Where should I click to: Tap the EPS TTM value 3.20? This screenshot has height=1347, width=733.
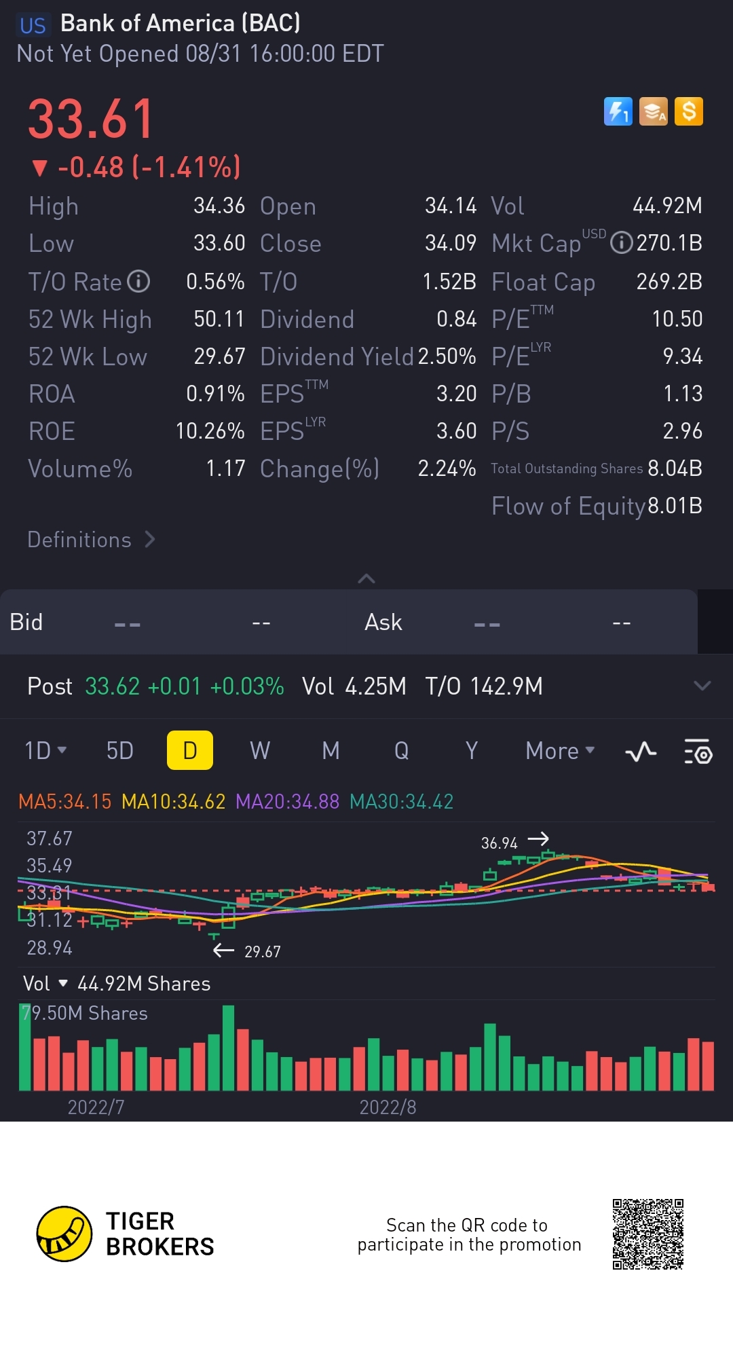pyautogui.click(x=457, y=394)
